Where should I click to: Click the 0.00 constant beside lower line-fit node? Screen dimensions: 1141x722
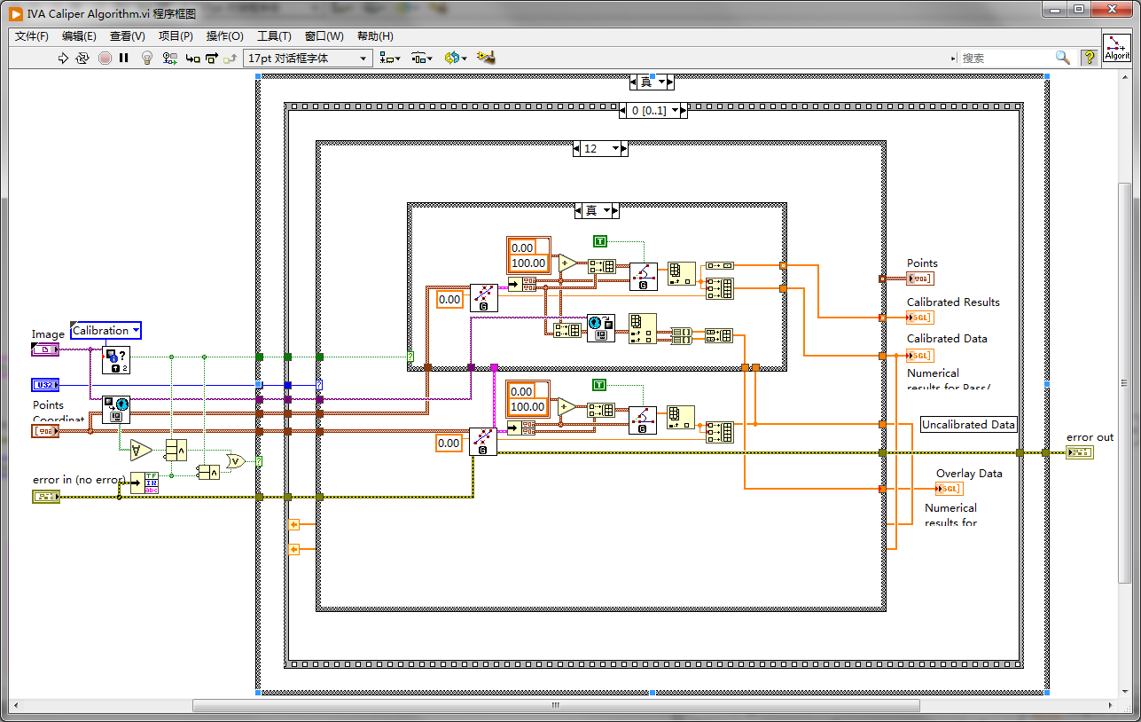coord(449,443)
